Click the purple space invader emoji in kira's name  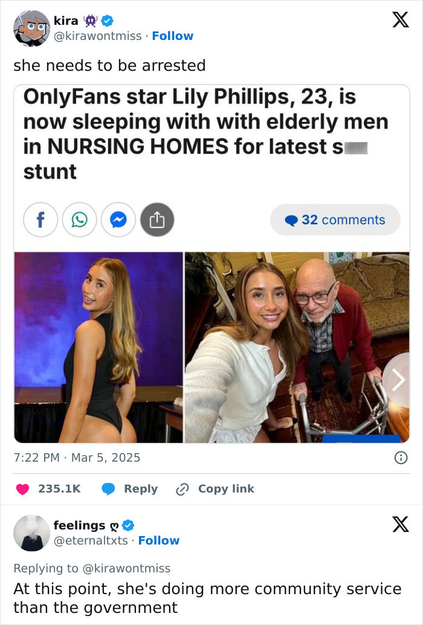point(91,20)
